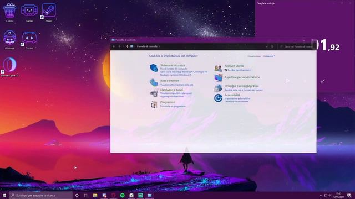The height and width of the screenshot is (199, 355).
Task: Open Orologio e area geografica category
Action: [x=242, y=86]
